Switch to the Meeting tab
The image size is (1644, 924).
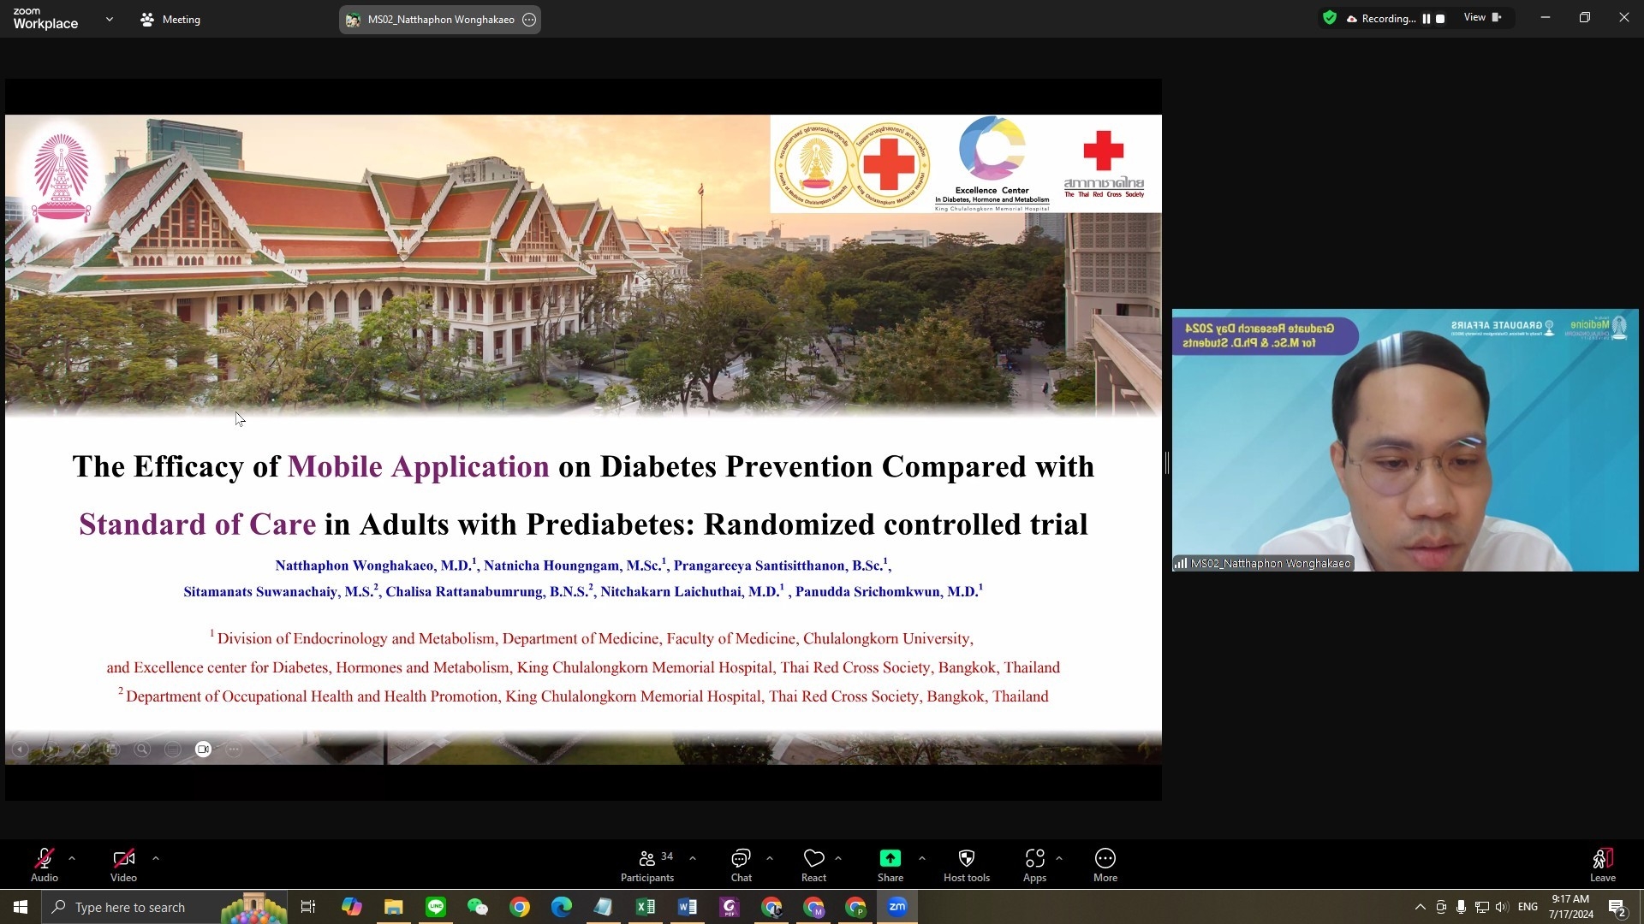tap(170, 19)
